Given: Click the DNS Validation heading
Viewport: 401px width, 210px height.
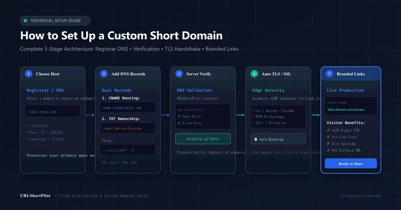Looking at the screenshot, I should pyautogui.click(x=194, y=90).
